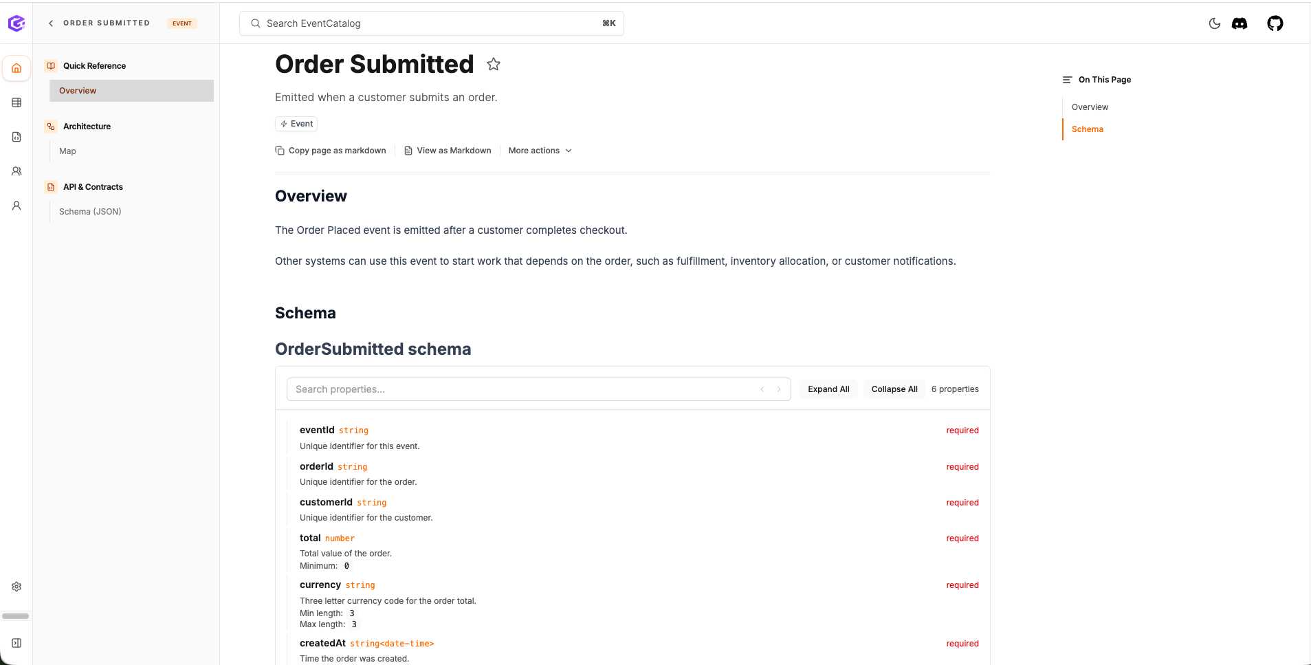Viewport: 1311px width, 665px height.
Task: Select Overview in the sidebar
Action: pos(131,91)
